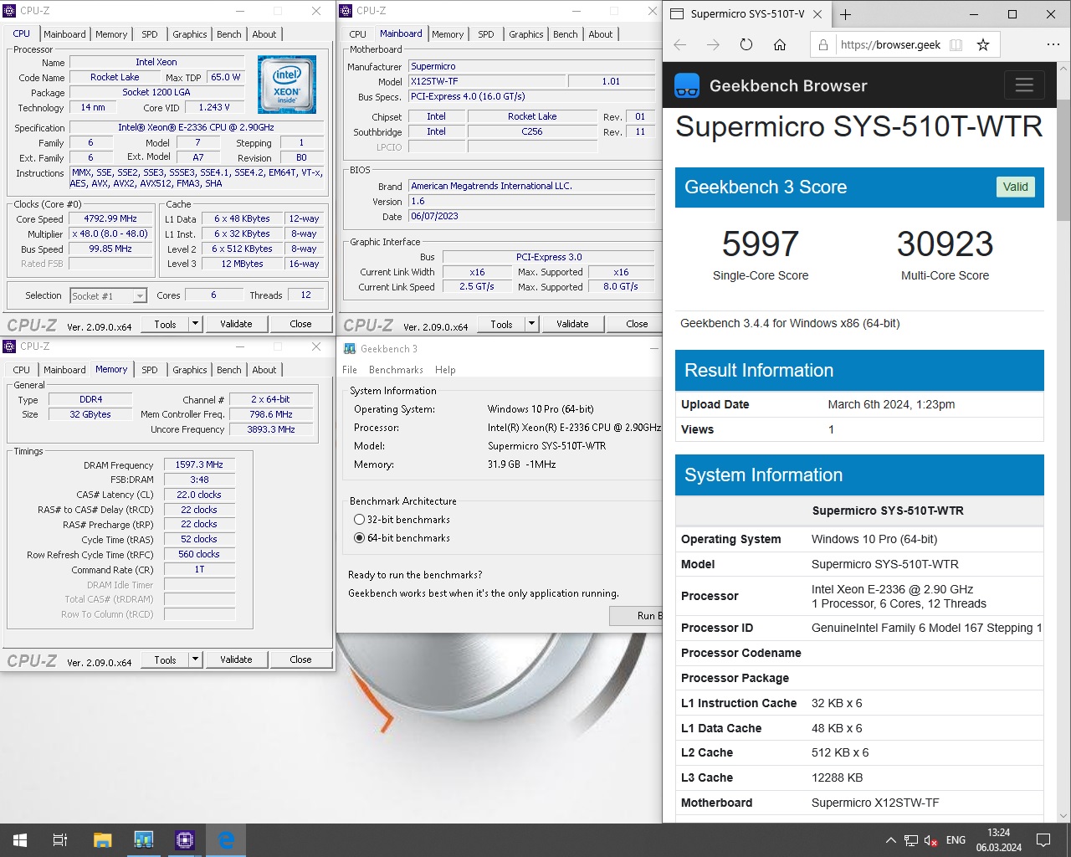
Task: Open Graphics tab in CPU-Z Mainboard window
Action: [x=526, y=34]
